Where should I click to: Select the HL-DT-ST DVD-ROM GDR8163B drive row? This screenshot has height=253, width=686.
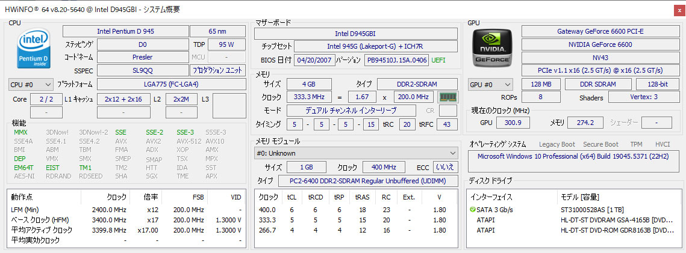(x=575, y=230)
